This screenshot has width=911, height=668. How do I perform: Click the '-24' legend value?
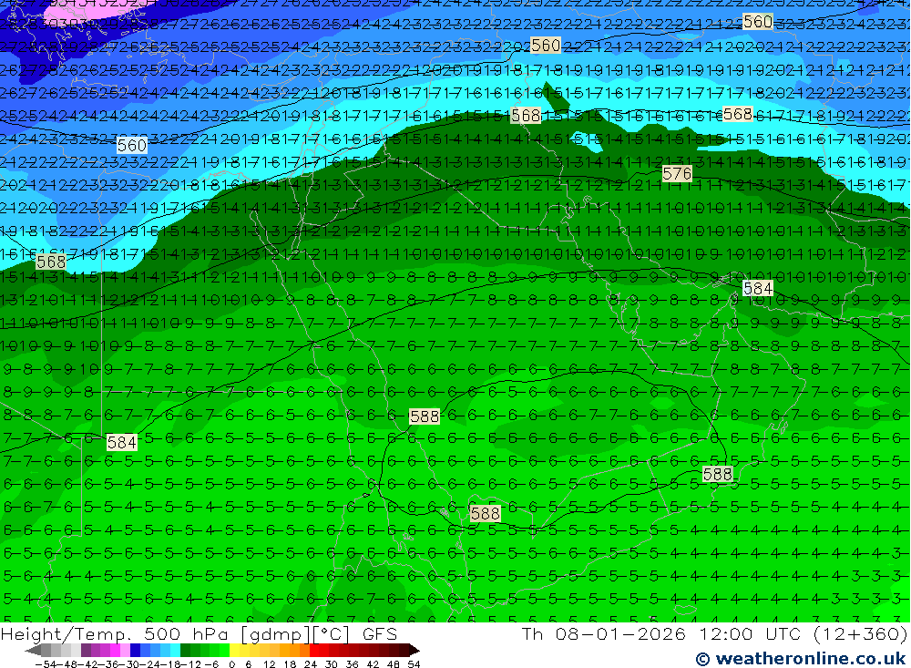pyautogui.click(x=149, y=664)
